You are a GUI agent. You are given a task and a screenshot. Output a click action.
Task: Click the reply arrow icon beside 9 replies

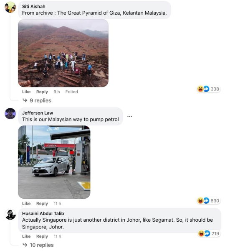point(25,100)
